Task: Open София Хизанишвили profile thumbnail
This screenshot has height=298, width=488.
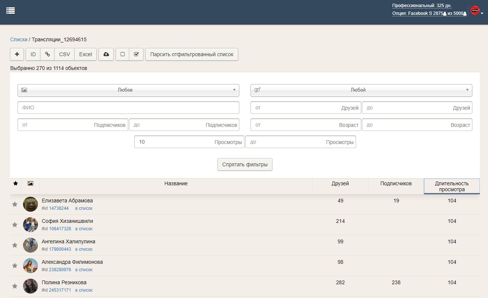Action: point(30,225)
